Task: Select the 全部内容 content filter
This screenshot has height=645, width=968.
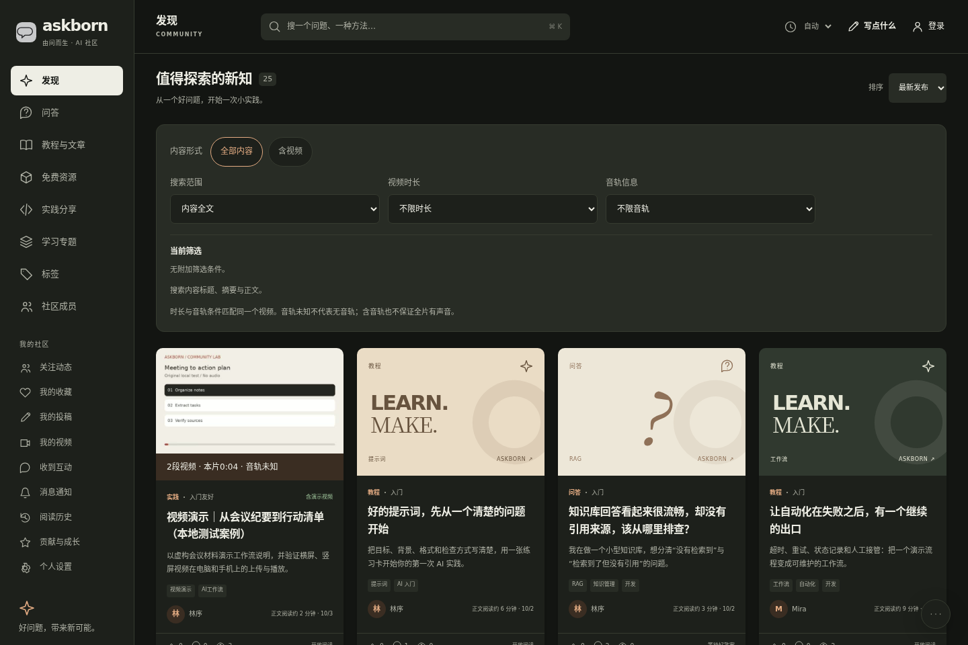Action: pos(237,151)
